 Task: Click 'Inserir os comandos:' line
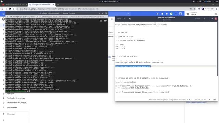point(126,82)
